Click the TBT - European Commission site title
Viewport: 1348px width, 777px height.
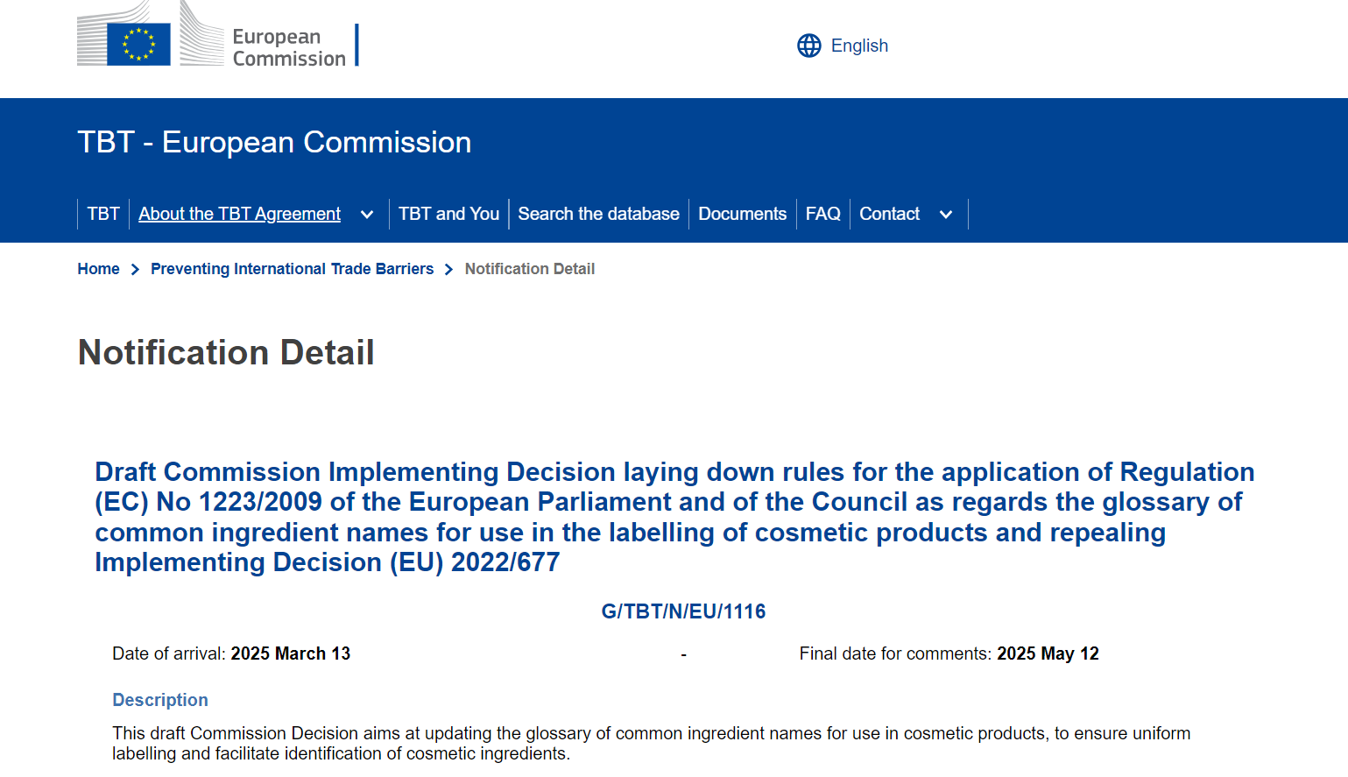click(x=274, y=142)
